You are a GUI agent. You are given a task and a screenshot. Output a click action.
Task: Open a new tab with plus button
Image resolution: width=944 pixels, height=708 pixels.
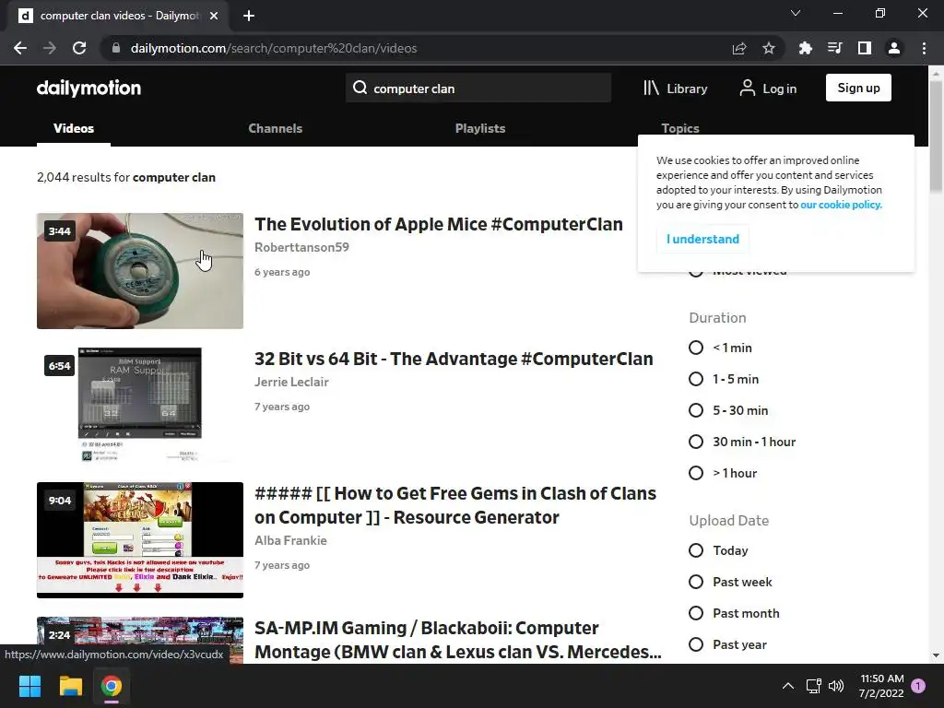[249, 16]
